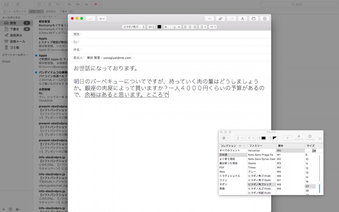The height and width of the screenshot is (212, 339).
Task: Open the photo browser icon
Action: (253, 19)
